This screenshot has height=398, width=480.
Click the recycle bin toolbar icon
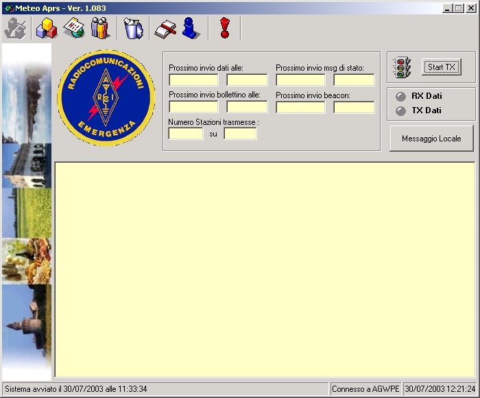[x=133, y=29]
